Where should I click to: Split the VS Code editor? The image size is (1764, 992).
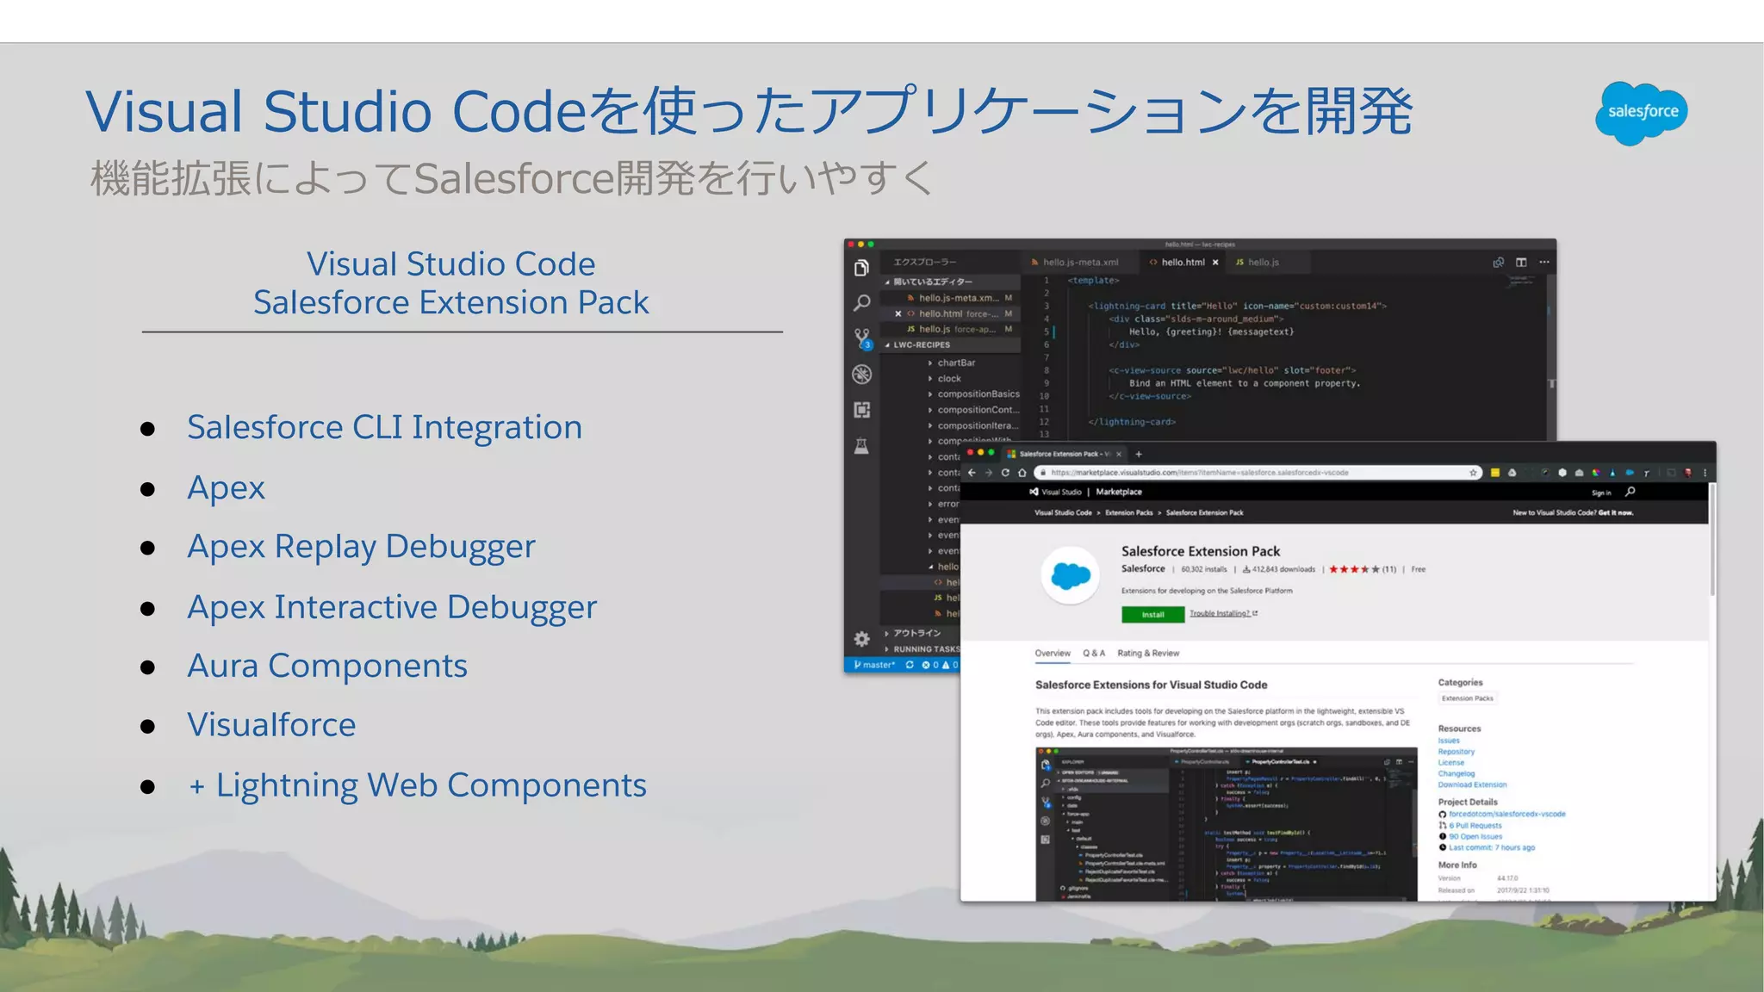(1521, 262)
